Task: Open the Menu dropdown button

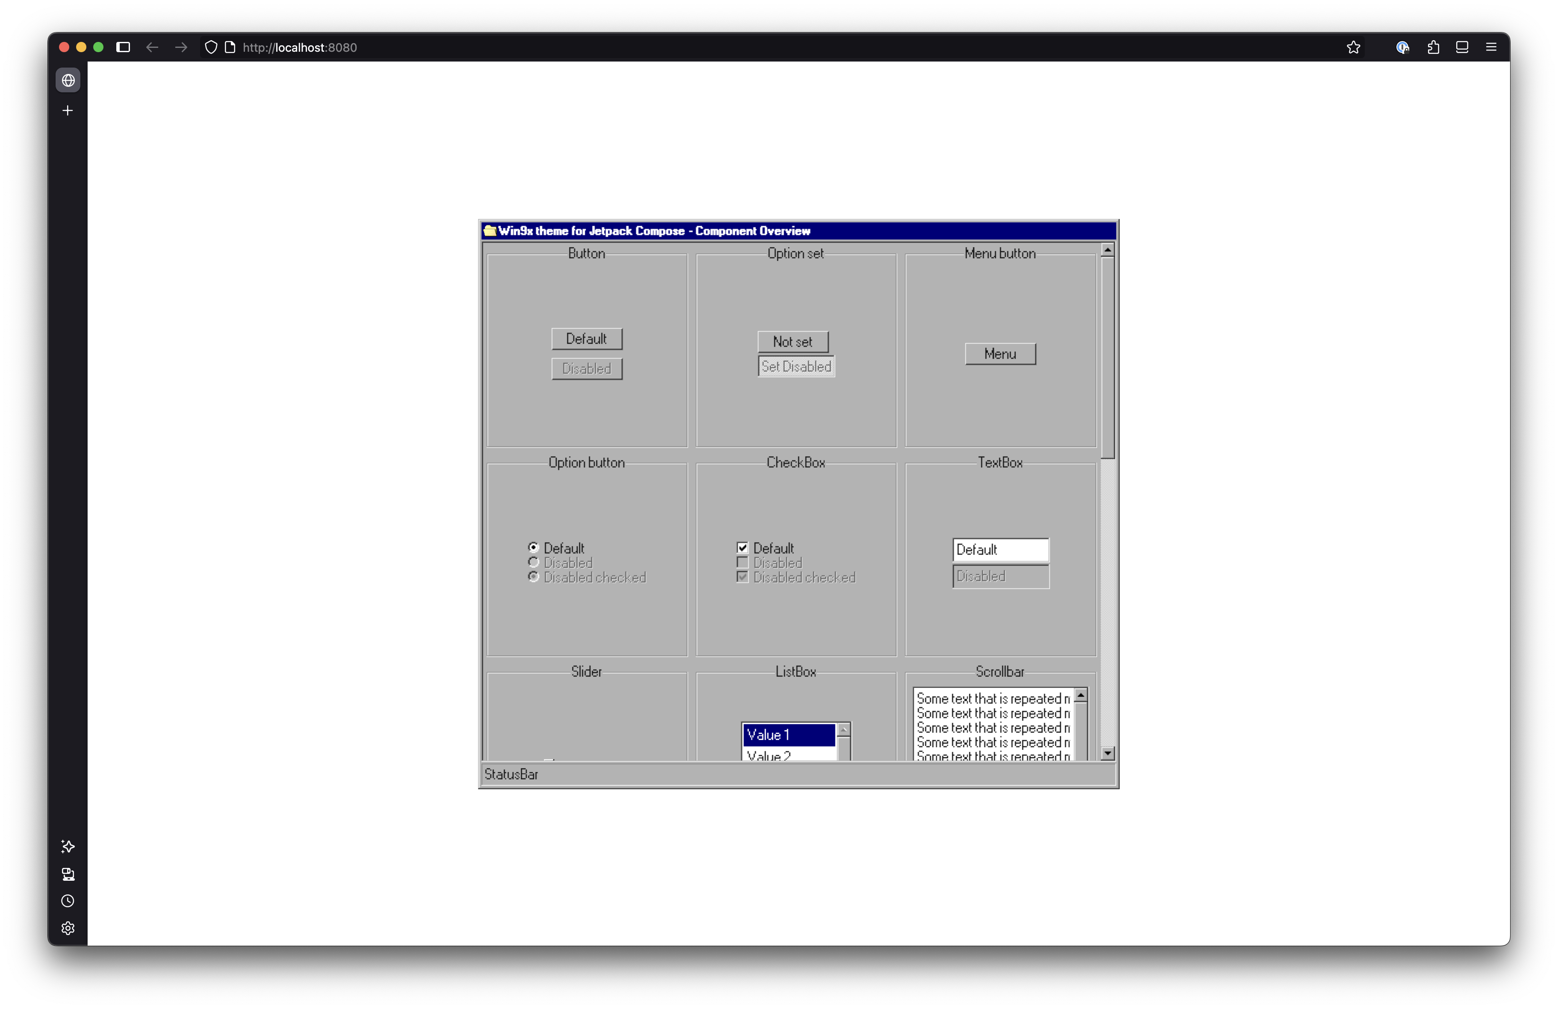Action: pos(1000,354)
